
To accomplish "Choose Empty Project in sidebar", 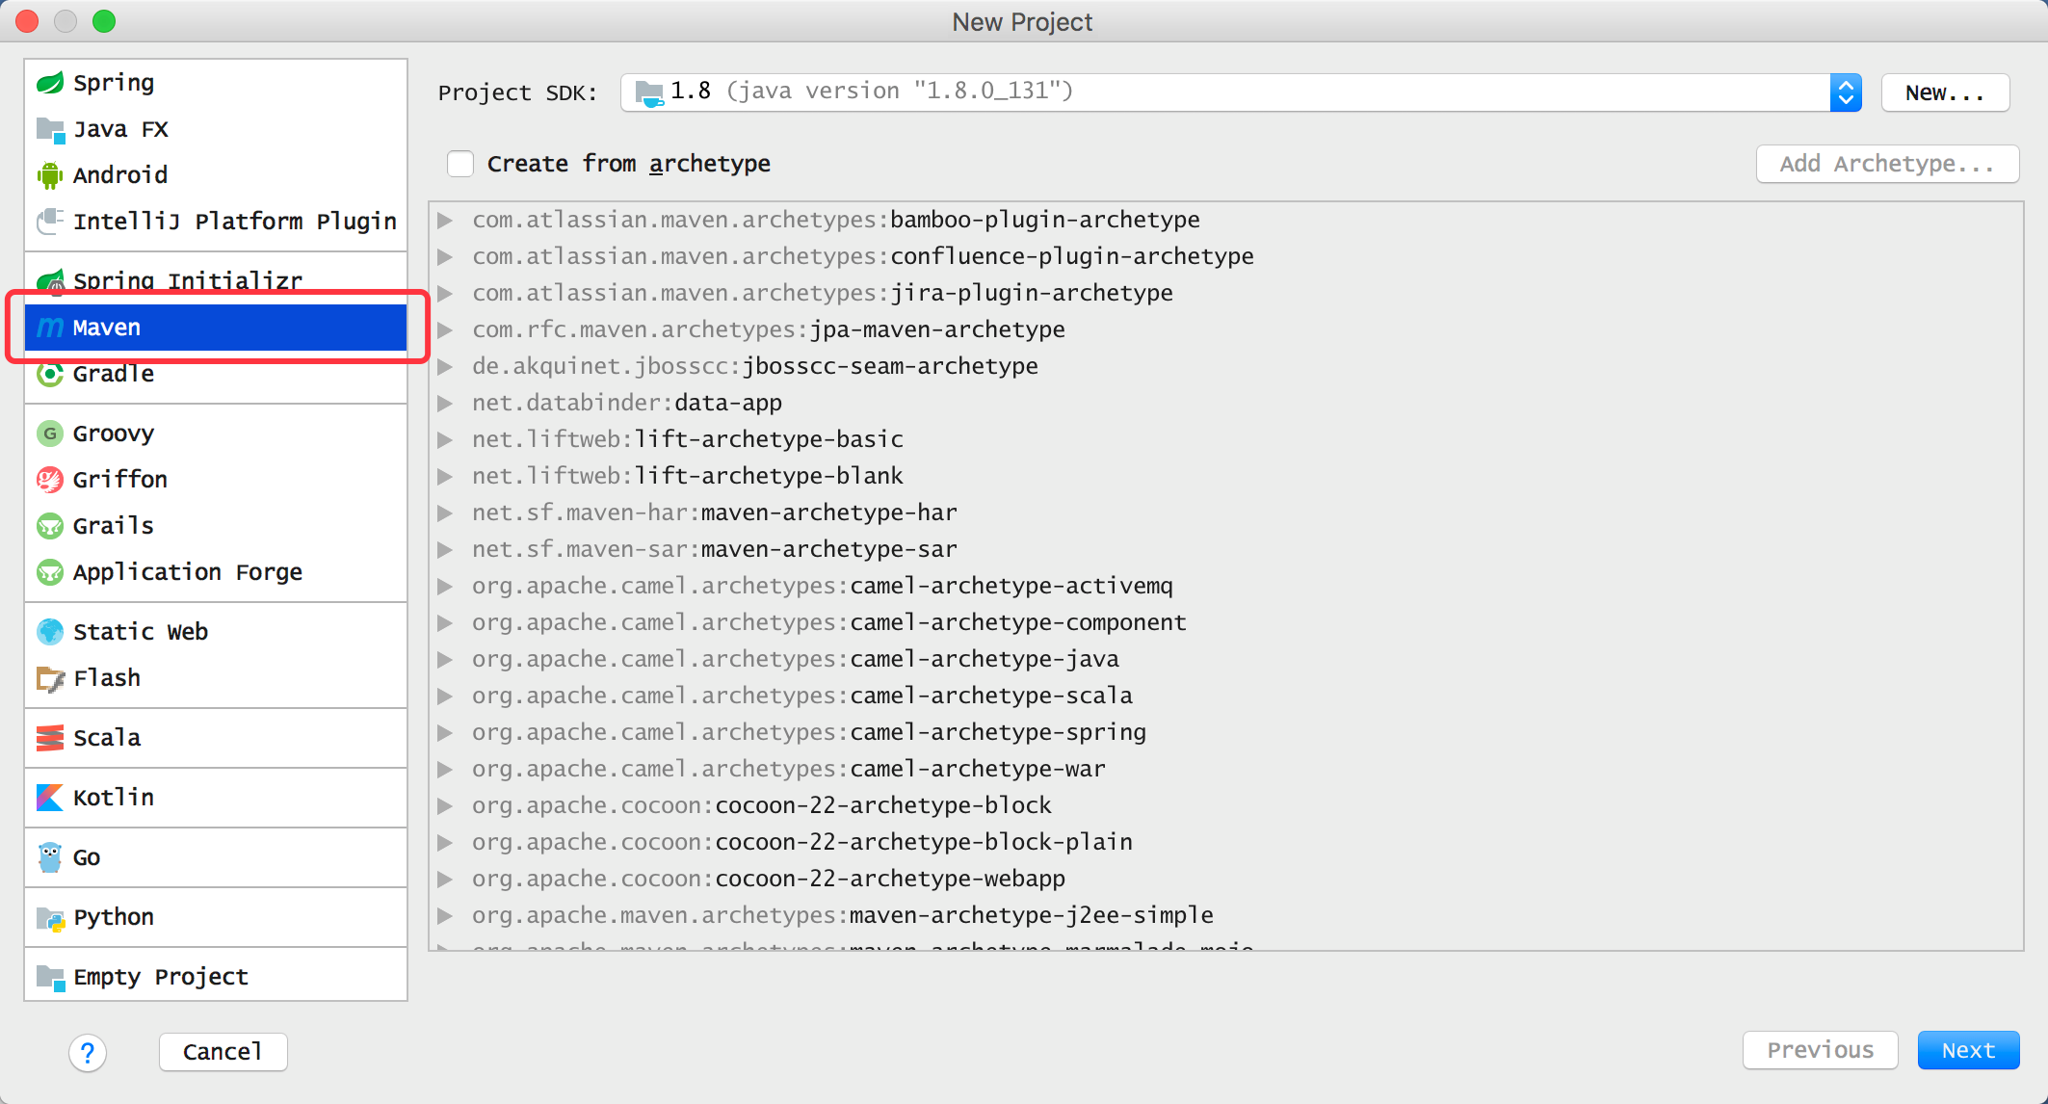I will pos(161,977).
